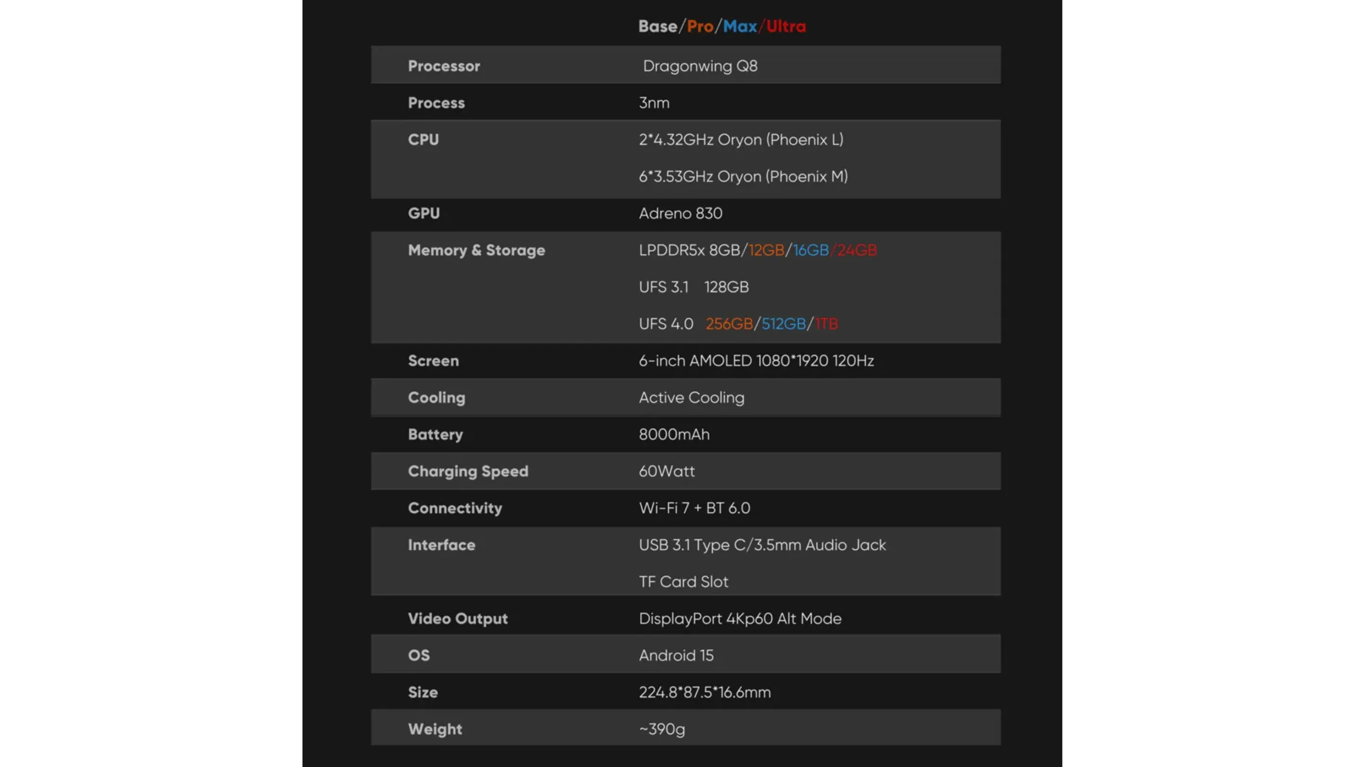Image resolution: width=1365 pixels, height=767 pixels.
Task: Click the 8000mAh battery value
Action: 673,434
